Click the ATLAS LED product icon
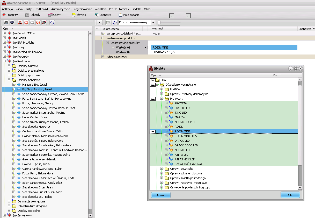Image resolution: width=315 pixels, height=218 pixels. pyautogui.click(x=171, y=155)
